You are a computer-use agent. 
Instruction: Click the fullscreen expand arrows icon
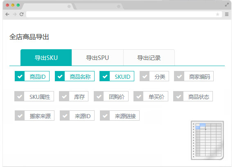tap(227, 5)
